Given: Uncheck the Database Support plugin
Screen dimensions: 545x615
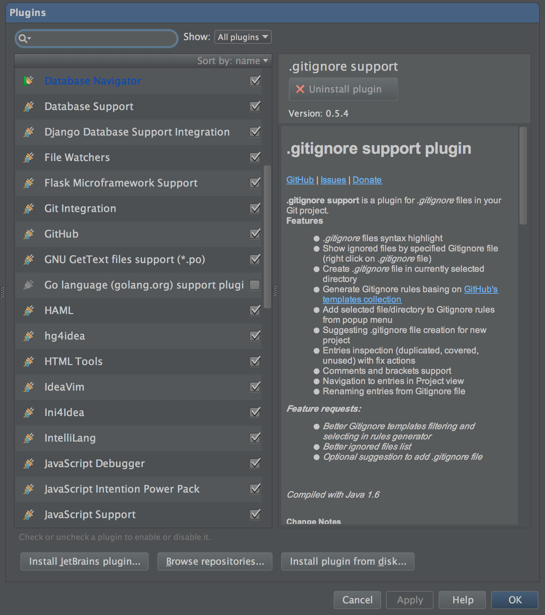Looking at the screenshot, I should [255, 106].
